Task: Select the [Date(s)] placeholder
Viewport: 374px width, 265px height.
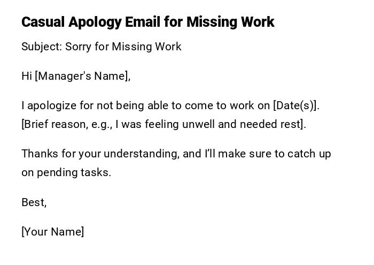Action: click(x=295, y=105)
